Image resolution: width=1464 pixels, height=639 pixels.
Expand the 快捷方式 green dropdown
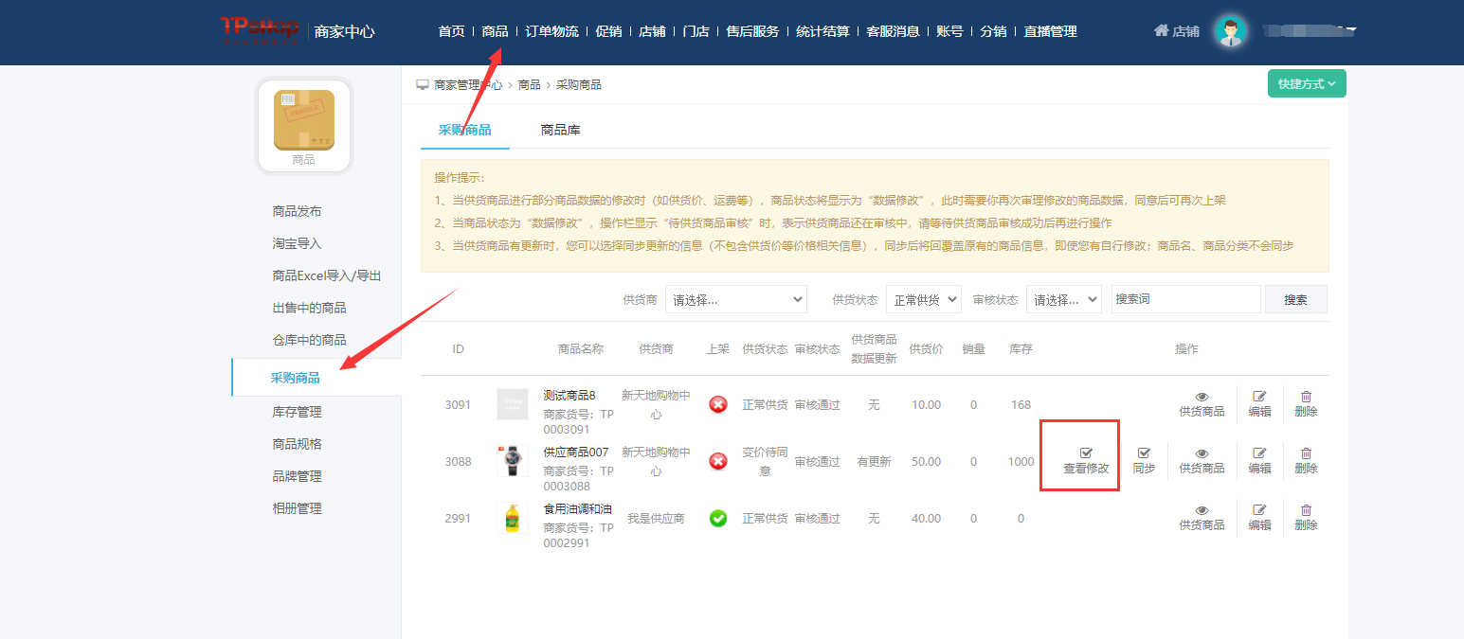1307,83
